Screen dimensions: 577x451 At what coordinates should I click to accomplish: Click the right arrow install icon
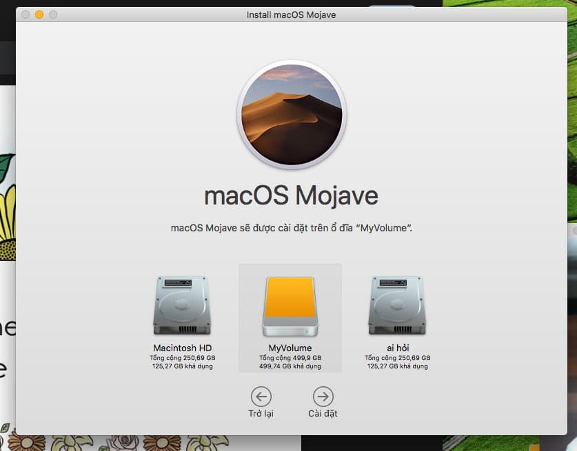tap(323, 397)
